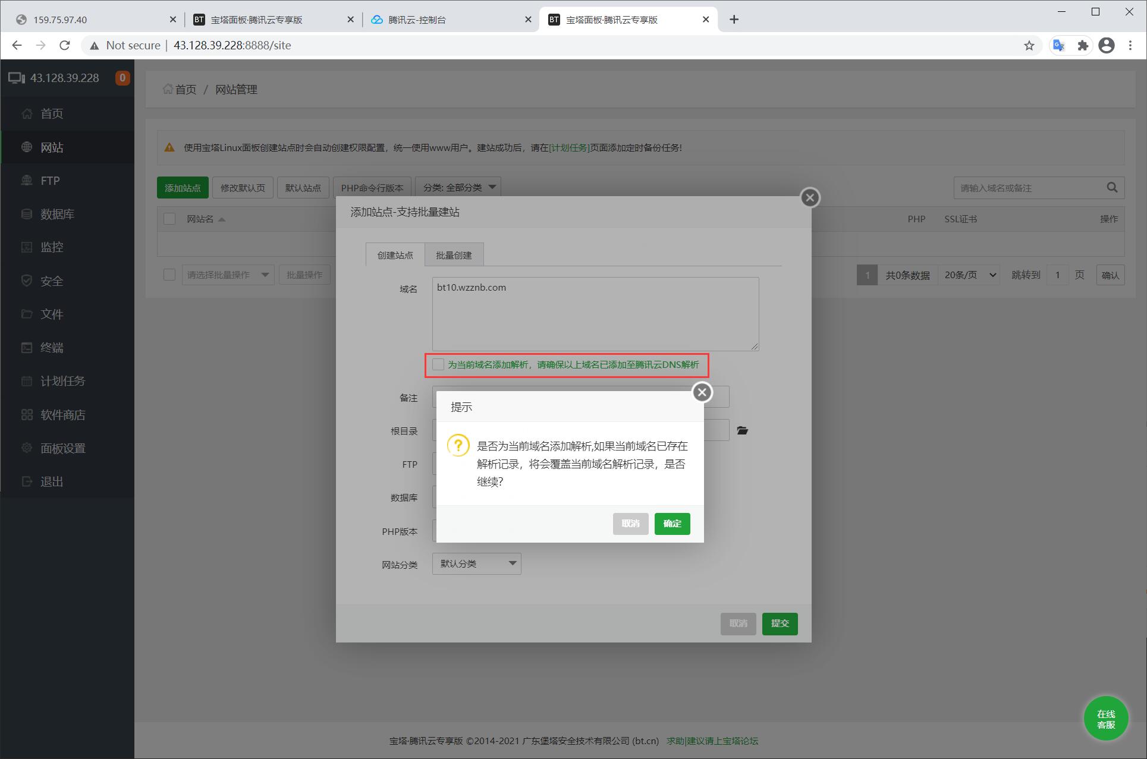Open the Chrome three-dot menu
The width and height of the screenshot is (1147, 759).
[1130, 45]
